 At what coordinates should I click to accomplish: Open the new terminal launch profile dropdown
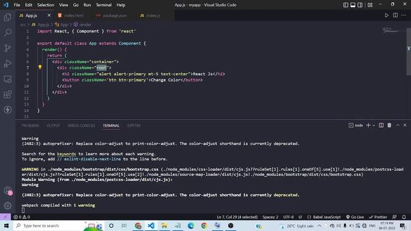374,126
